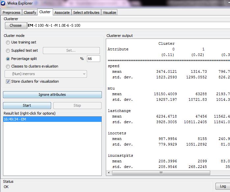Click the lastchange mean value 47456
Image resolution: width=230 pixels, height=192 pixels.
(x=201, y=116)
